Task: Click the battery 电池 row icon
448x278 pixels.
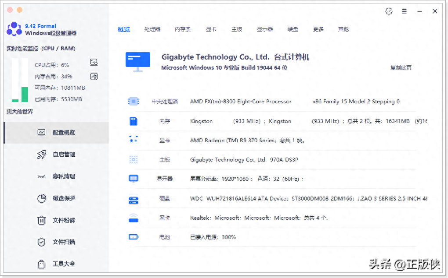Action: coord(133,237)
